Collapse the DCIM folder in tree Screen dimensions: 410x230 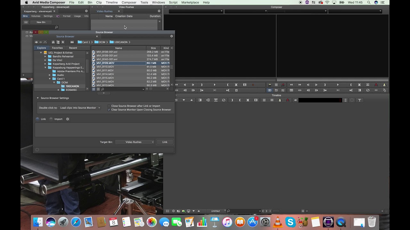(x=54, y=82)
